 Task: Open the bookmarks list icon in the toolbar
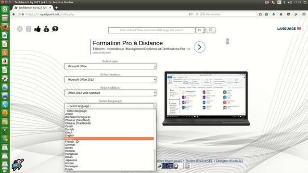(x=266, y=14)
